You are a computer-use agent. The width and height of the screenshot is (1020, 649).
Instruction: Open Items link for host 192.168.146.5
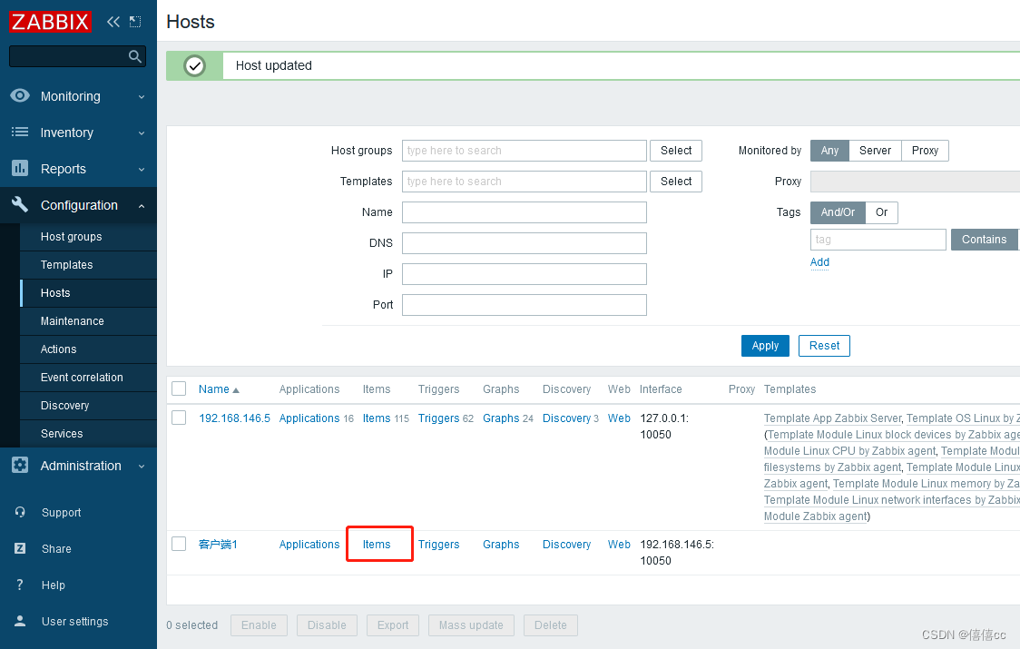coord(377,418)
